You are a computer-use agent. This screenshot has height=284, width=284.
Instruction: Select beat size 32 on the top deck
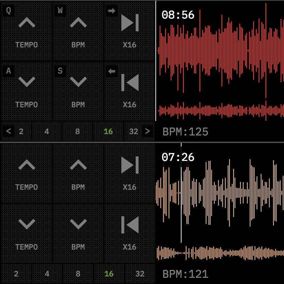click(x=134, y=131)
